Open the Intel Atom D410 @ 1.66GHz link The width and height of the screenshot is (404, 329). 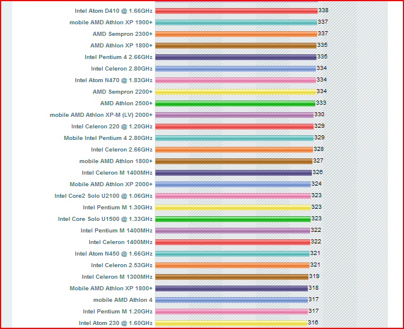coord(114,11)
